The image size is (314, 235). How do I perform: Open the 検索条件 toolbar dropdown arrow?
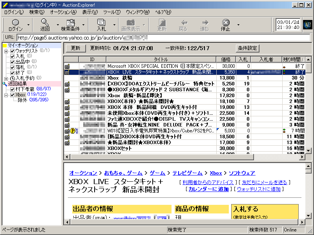[x=83, y=25]
